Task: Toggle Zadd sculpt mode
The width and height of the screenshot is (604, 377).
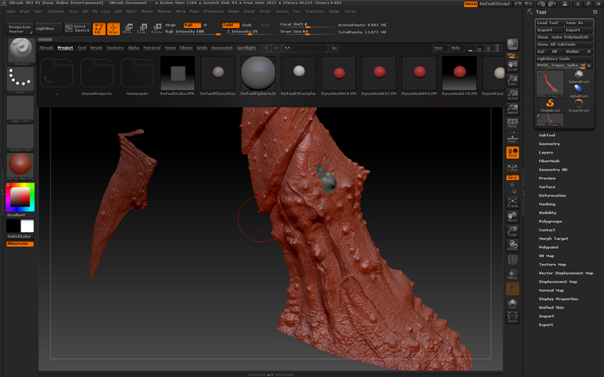Action: [x=230, y=25]
